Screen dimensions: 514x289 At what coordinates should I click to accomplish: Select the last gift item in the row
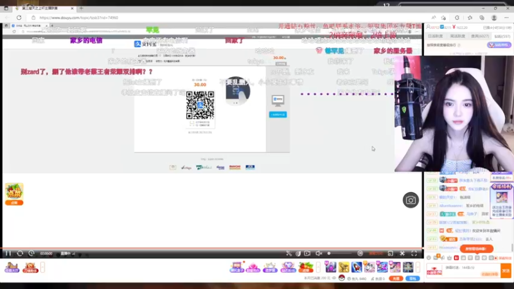click(408, 267)
